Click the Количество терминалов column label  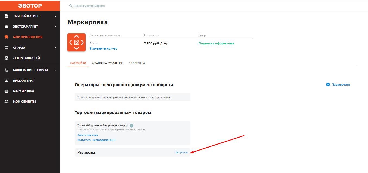click(105, 35)
